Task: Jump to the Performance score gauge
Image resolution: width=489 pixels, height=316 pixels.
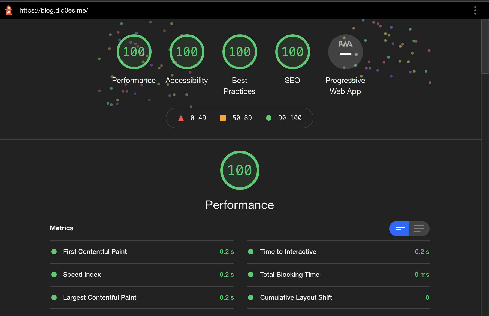Action: point(134,52)
